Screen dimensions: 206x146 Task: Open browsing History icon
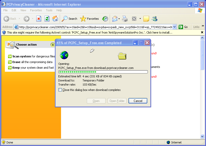pyautogui.click(x=105, y=19)
